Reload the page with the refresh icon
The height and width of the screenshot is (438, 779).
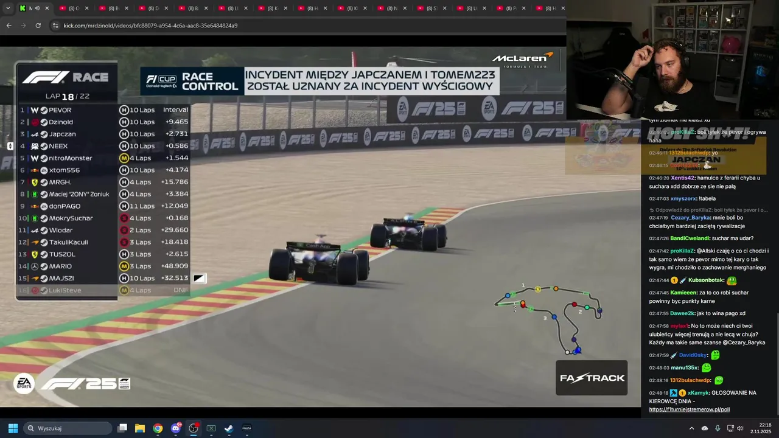(x=38, y=26)
